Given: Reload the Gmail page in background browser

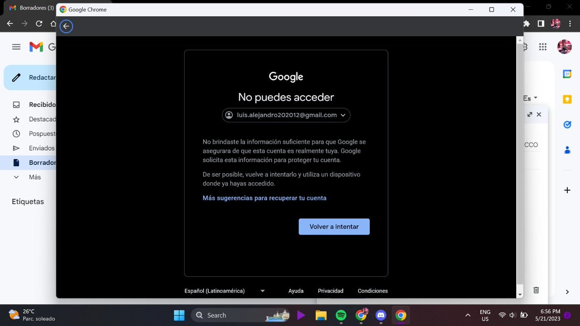Looking at the screenshot, I should pyautogui.click(x=39, y=24).
